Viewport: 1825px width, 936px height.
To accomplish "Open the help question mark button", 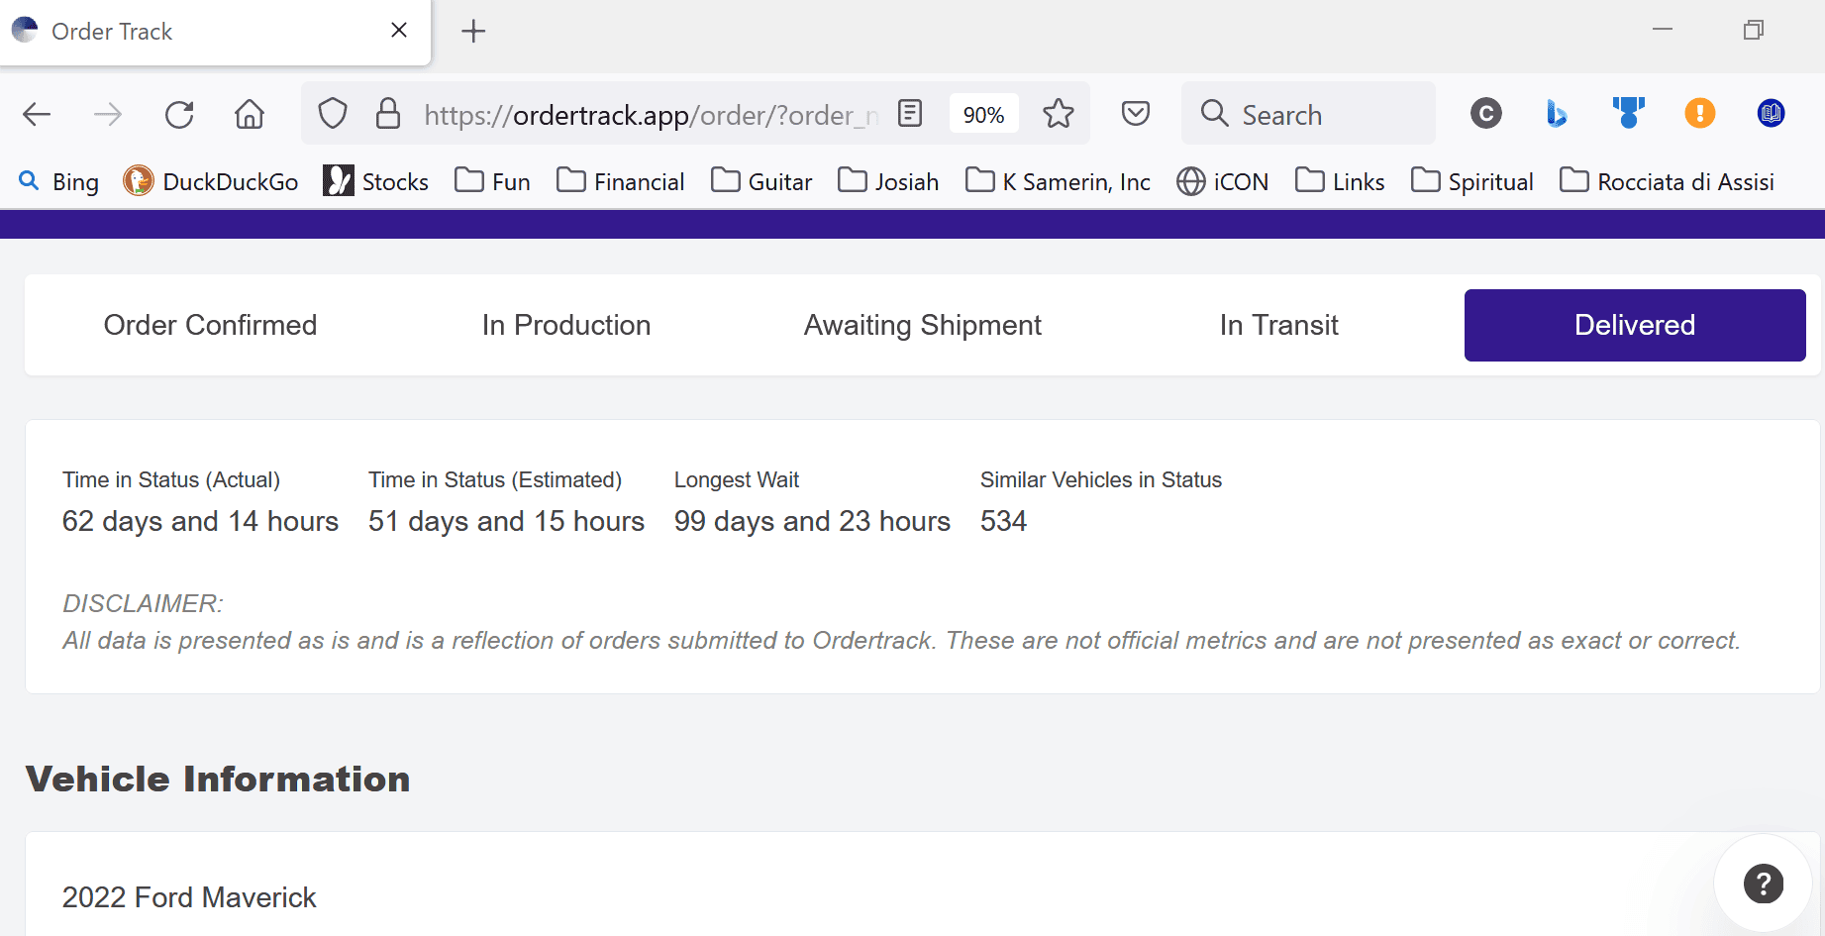I will [x=1764, y=884].
